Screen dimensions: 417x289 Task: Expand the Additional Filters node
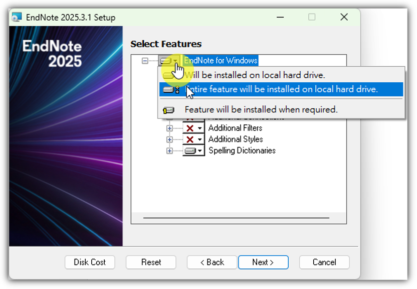point(169,128)
